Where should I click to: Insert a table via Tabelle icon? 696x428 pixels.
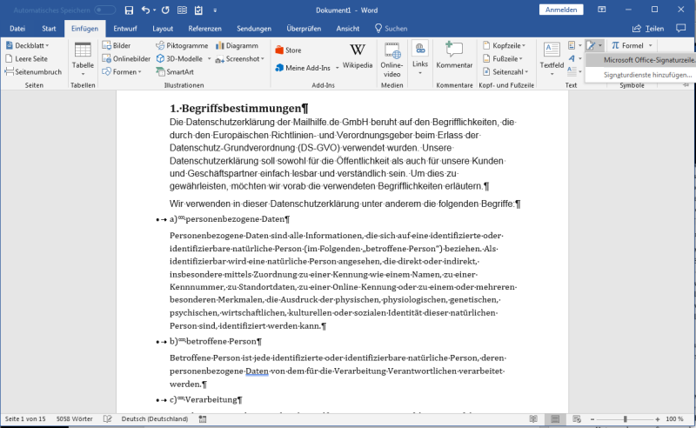pyautogui.click(x=83, y=57)
